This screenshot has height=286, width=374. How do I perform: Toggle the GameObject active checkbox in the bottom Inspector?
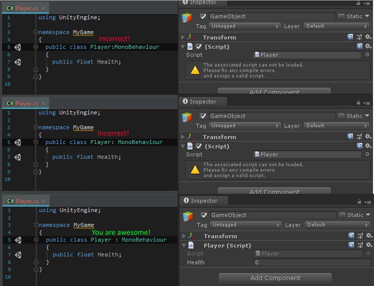(204, 215)
